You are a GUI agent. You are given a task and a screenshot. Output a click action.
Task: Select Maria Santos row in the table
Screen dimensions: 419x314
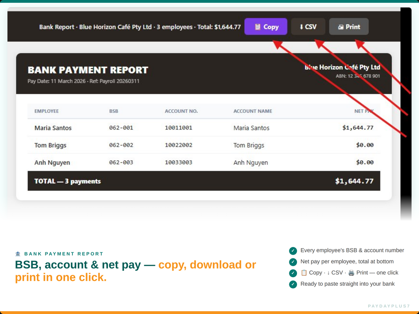tap(164, 128)
